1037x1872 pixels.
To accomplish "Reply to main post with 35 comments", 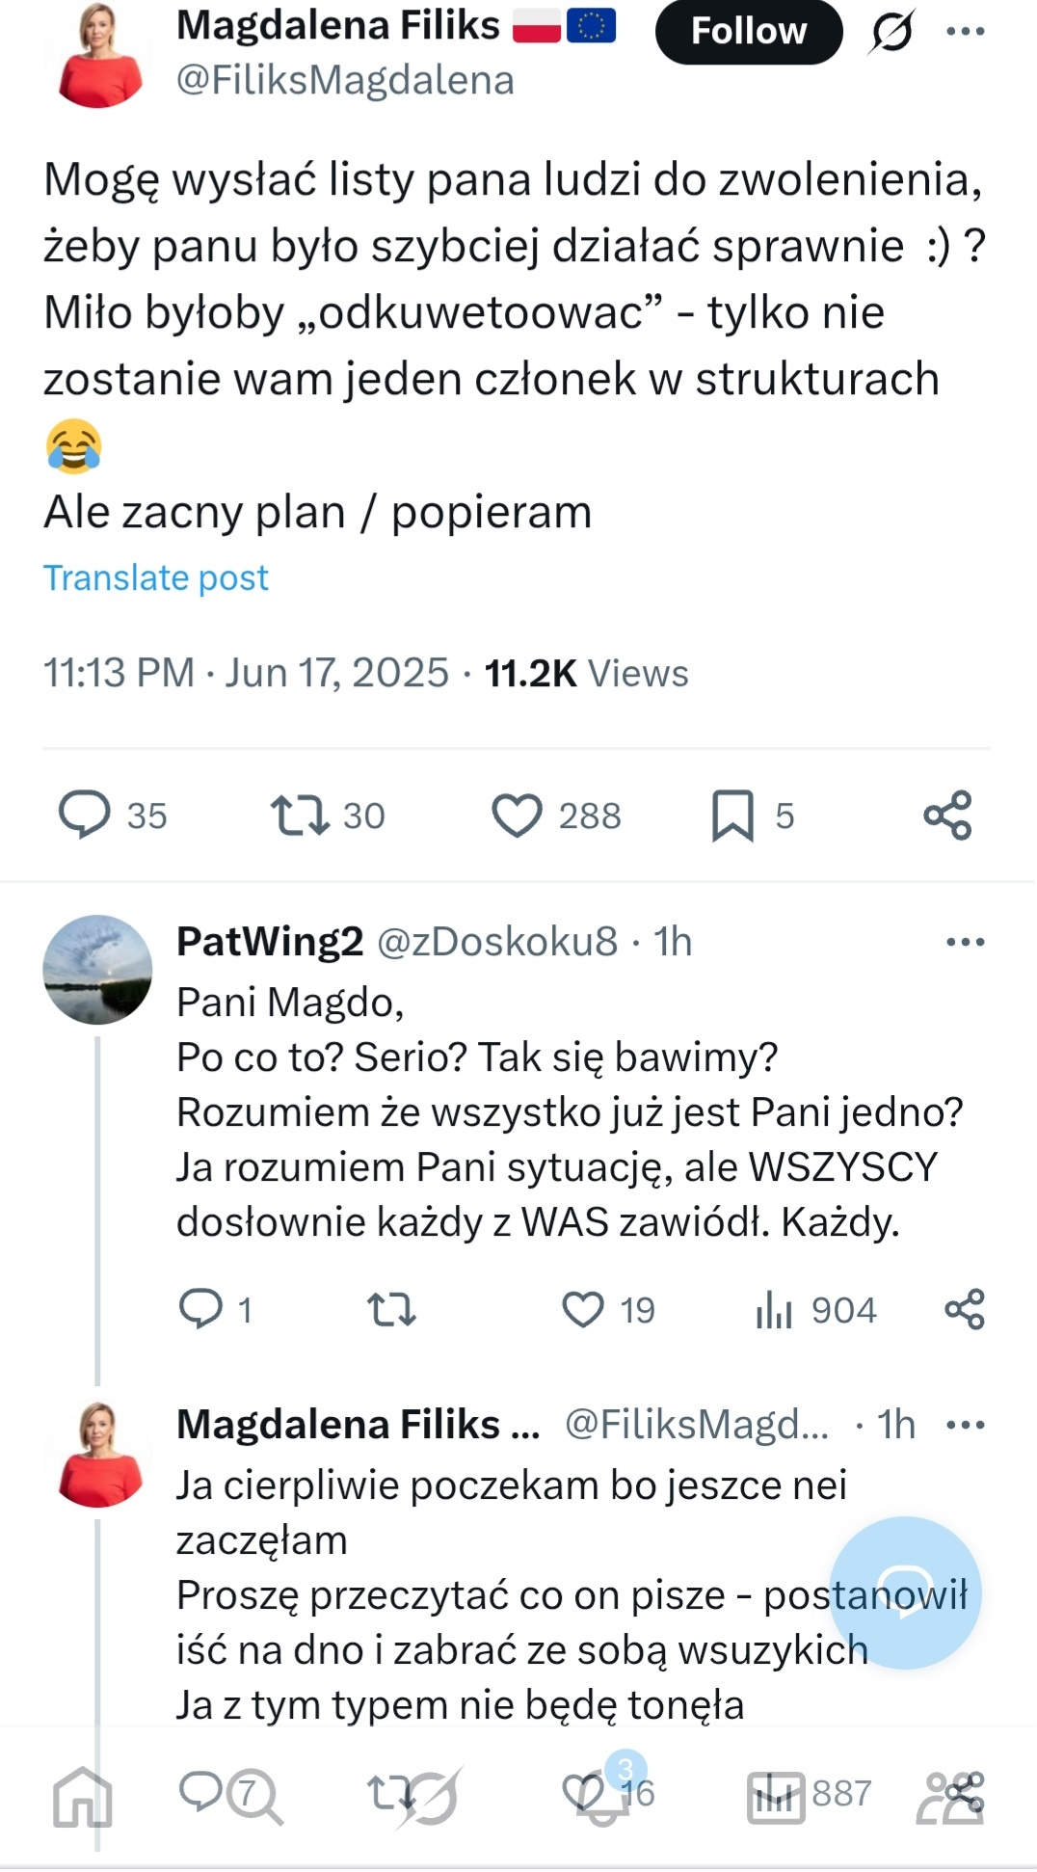I will point(85,815).
